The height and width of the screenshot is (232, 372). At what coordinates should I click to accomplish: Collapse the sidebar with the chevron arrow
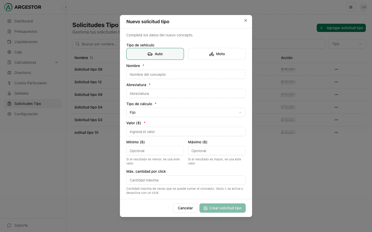[x=66, y=7]
